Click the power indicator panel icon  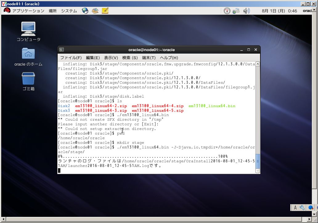pyautogui.click(x=227, y=11)
